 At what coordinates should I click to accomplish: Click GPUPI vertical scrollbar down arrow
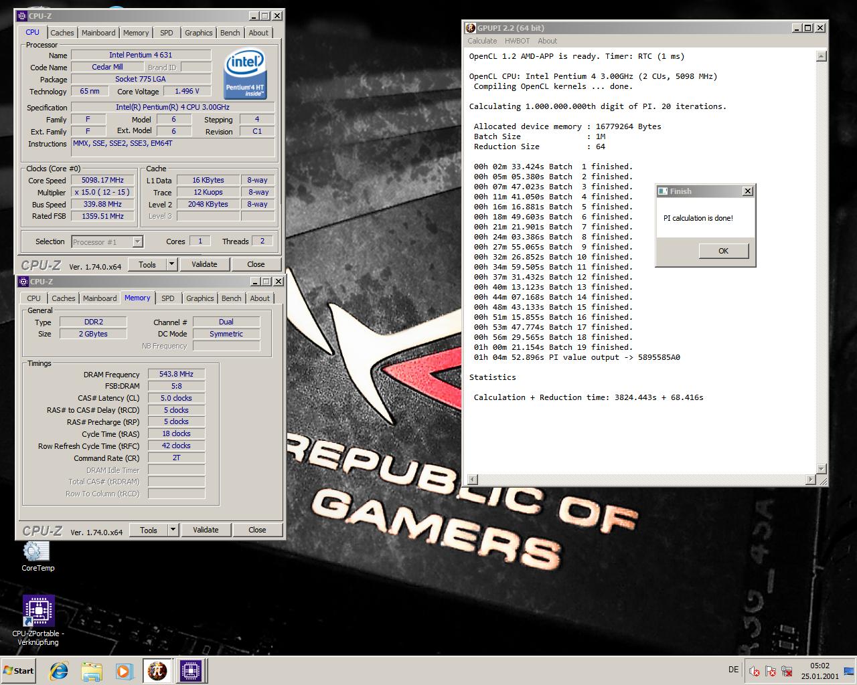[822, 469]
